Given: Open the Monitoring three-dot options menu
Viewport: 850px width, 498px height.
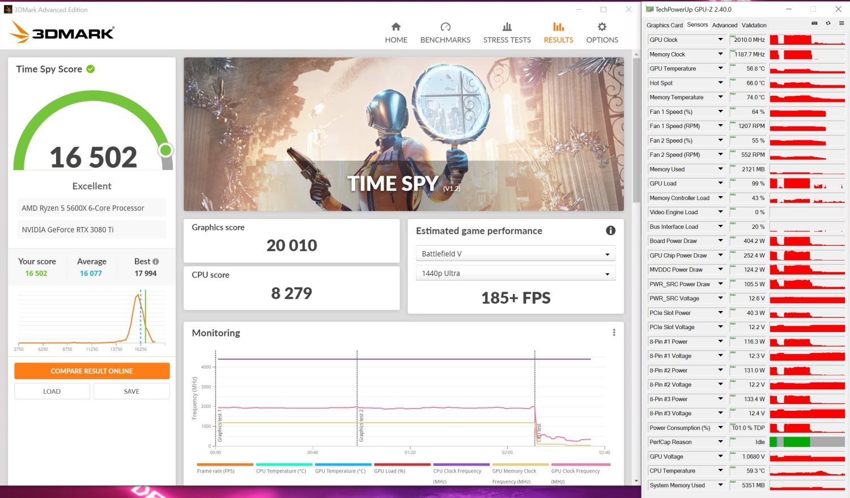Looking at the screenshot, I should 614,333.
